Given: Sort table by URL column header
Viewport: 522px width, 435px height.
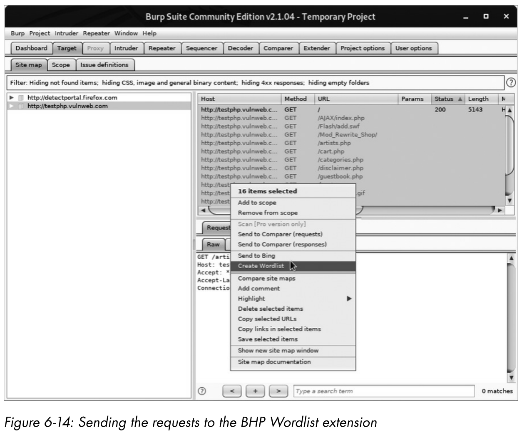Looking at the screenshot, I should [356, 99].
